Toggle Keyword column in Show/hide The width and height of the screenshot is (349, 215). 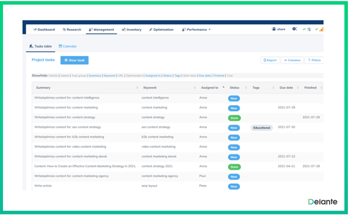109,76
